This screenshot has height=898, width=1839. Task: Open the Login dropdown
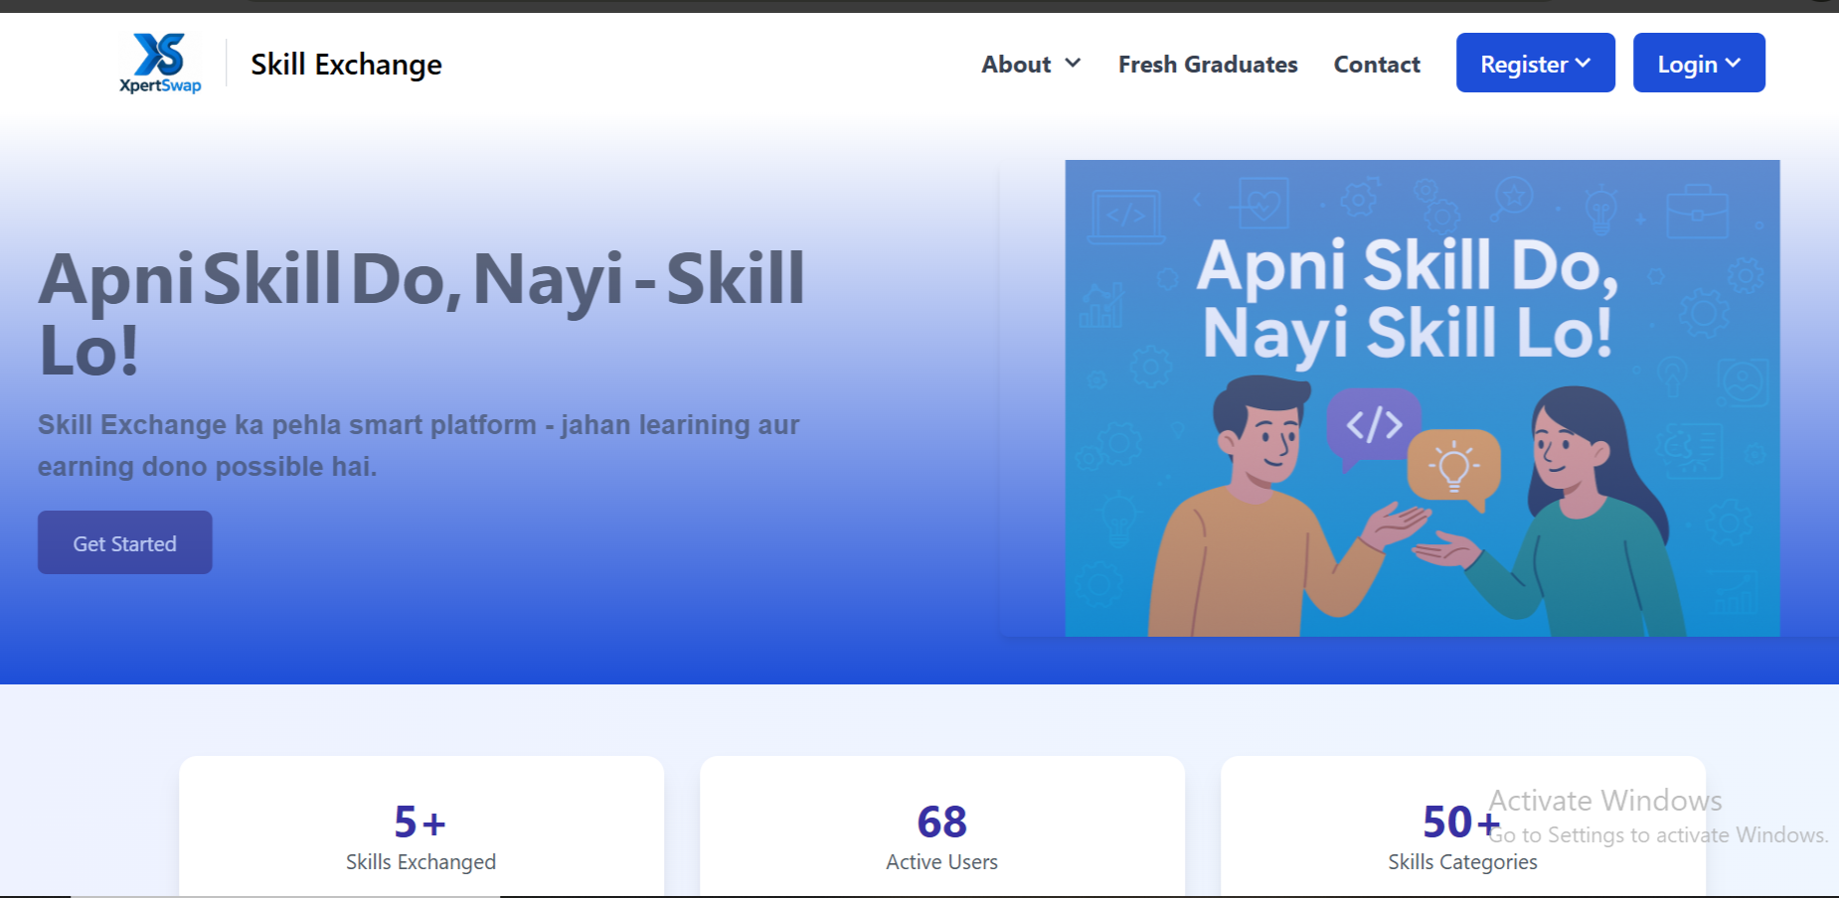point(1698,64)
